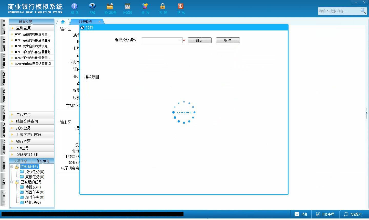The width and height of the screenshot is (369, 220).
Task: Open 用户管理 side tab
Action: (4, 27)
